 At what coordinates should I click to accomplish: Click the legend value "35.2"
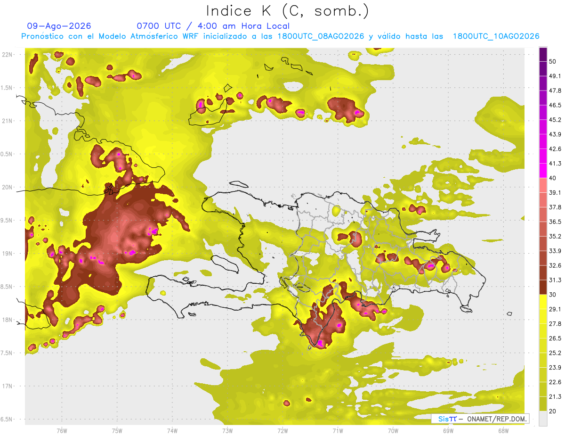pos(555,236)
